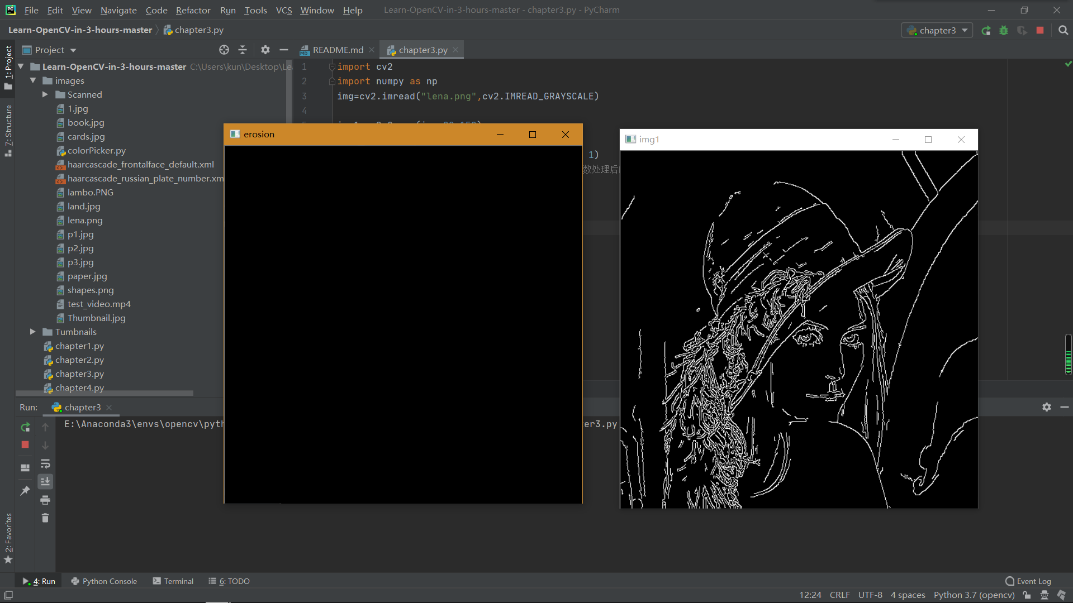This screenshot has width=1073, height=603.
Task: Open the Python Console tool window
Action: point(104,581)
